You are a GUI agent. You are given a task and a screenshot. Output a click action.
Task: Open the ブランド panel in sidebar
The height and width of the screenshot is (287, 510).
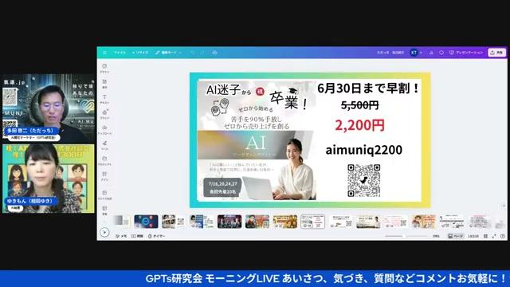coord(104,115)
